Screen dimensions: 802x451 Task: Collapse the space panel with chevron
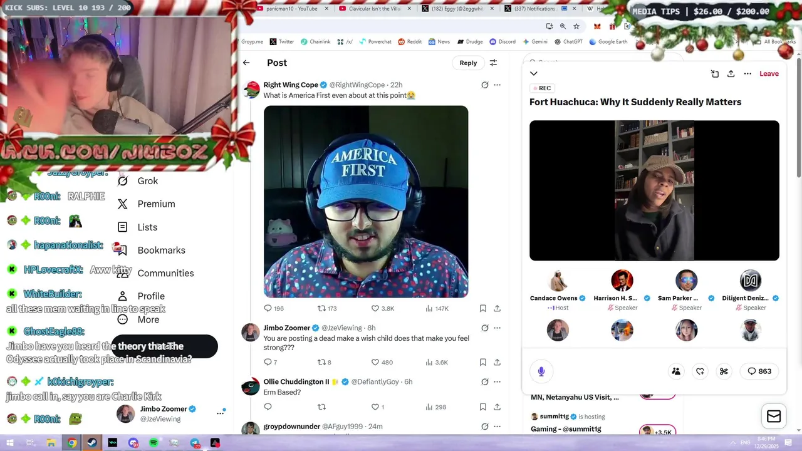click(x=534, y=74)
